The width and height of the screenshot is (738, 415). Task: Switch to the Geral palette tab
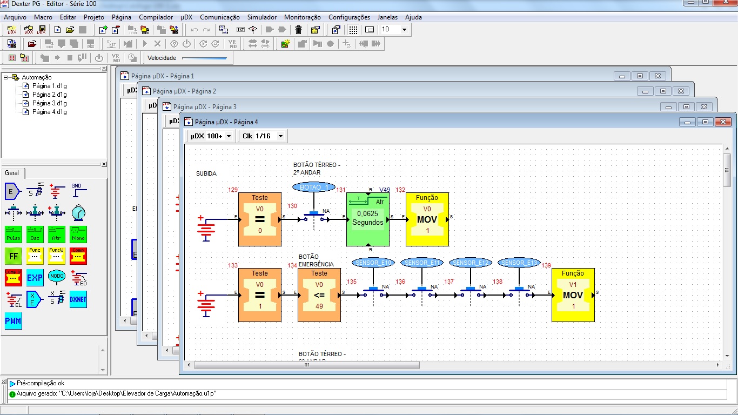click(x=12, y=173)
